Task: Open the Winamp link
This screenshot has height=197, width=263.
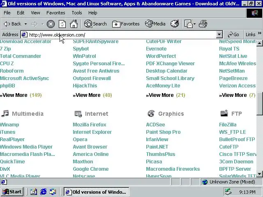Action: 9,125
